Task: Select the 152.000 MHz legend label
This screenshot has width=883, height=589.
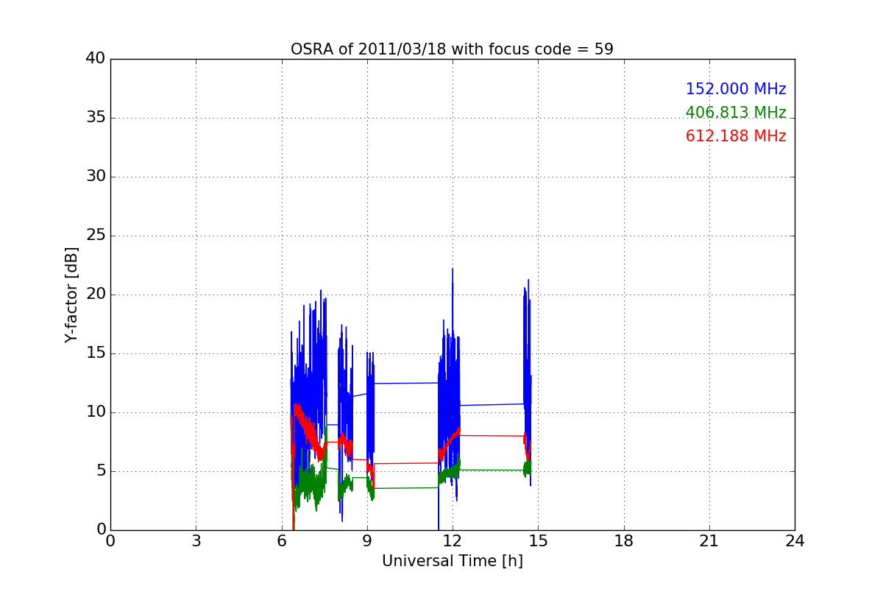Action: [x=736, y=89]
